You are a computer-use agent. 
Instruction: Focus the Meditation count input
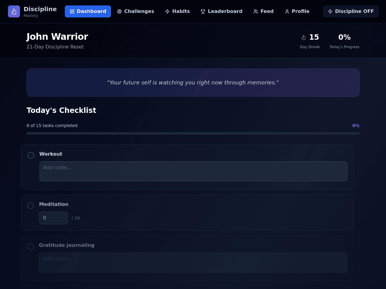[54, 218]
